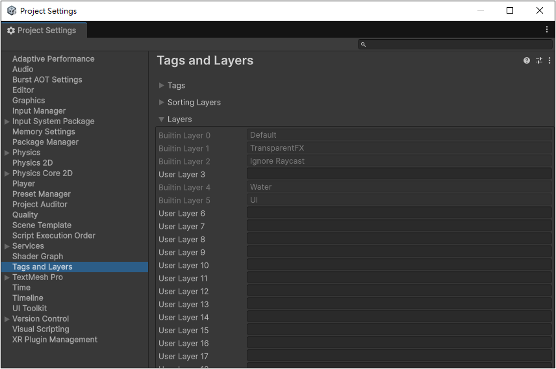This screenshot has width=556, height=369.
Task: Open XR Plugin Management settings
Action: pyautogui.click(x=55, y=340)
